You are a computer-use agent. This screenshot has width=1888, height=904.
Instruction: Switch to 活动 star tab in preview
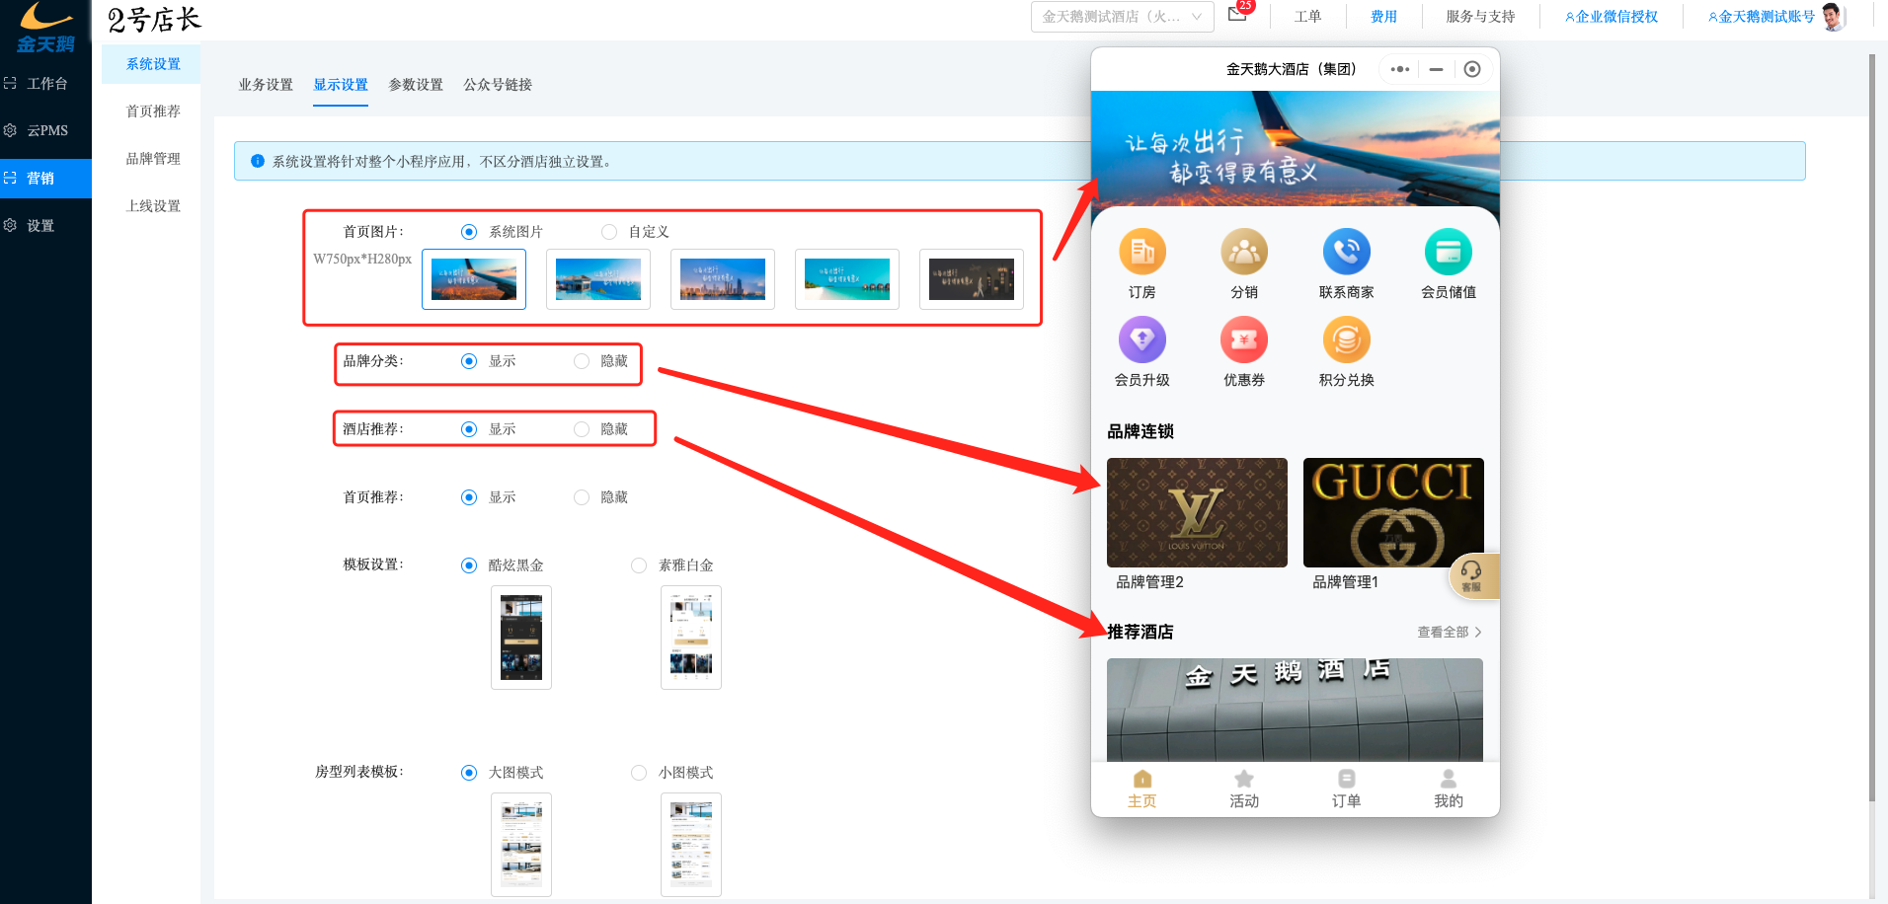(x=1244, y=790)
